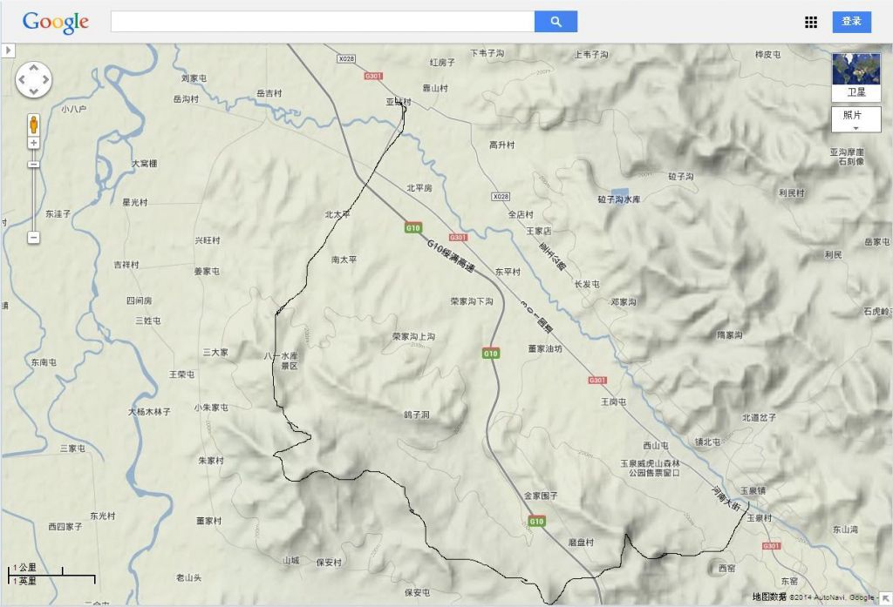Screen dimensions: 893x607
Task: Click the 桦皮屯 label
Action: (767, 55)
